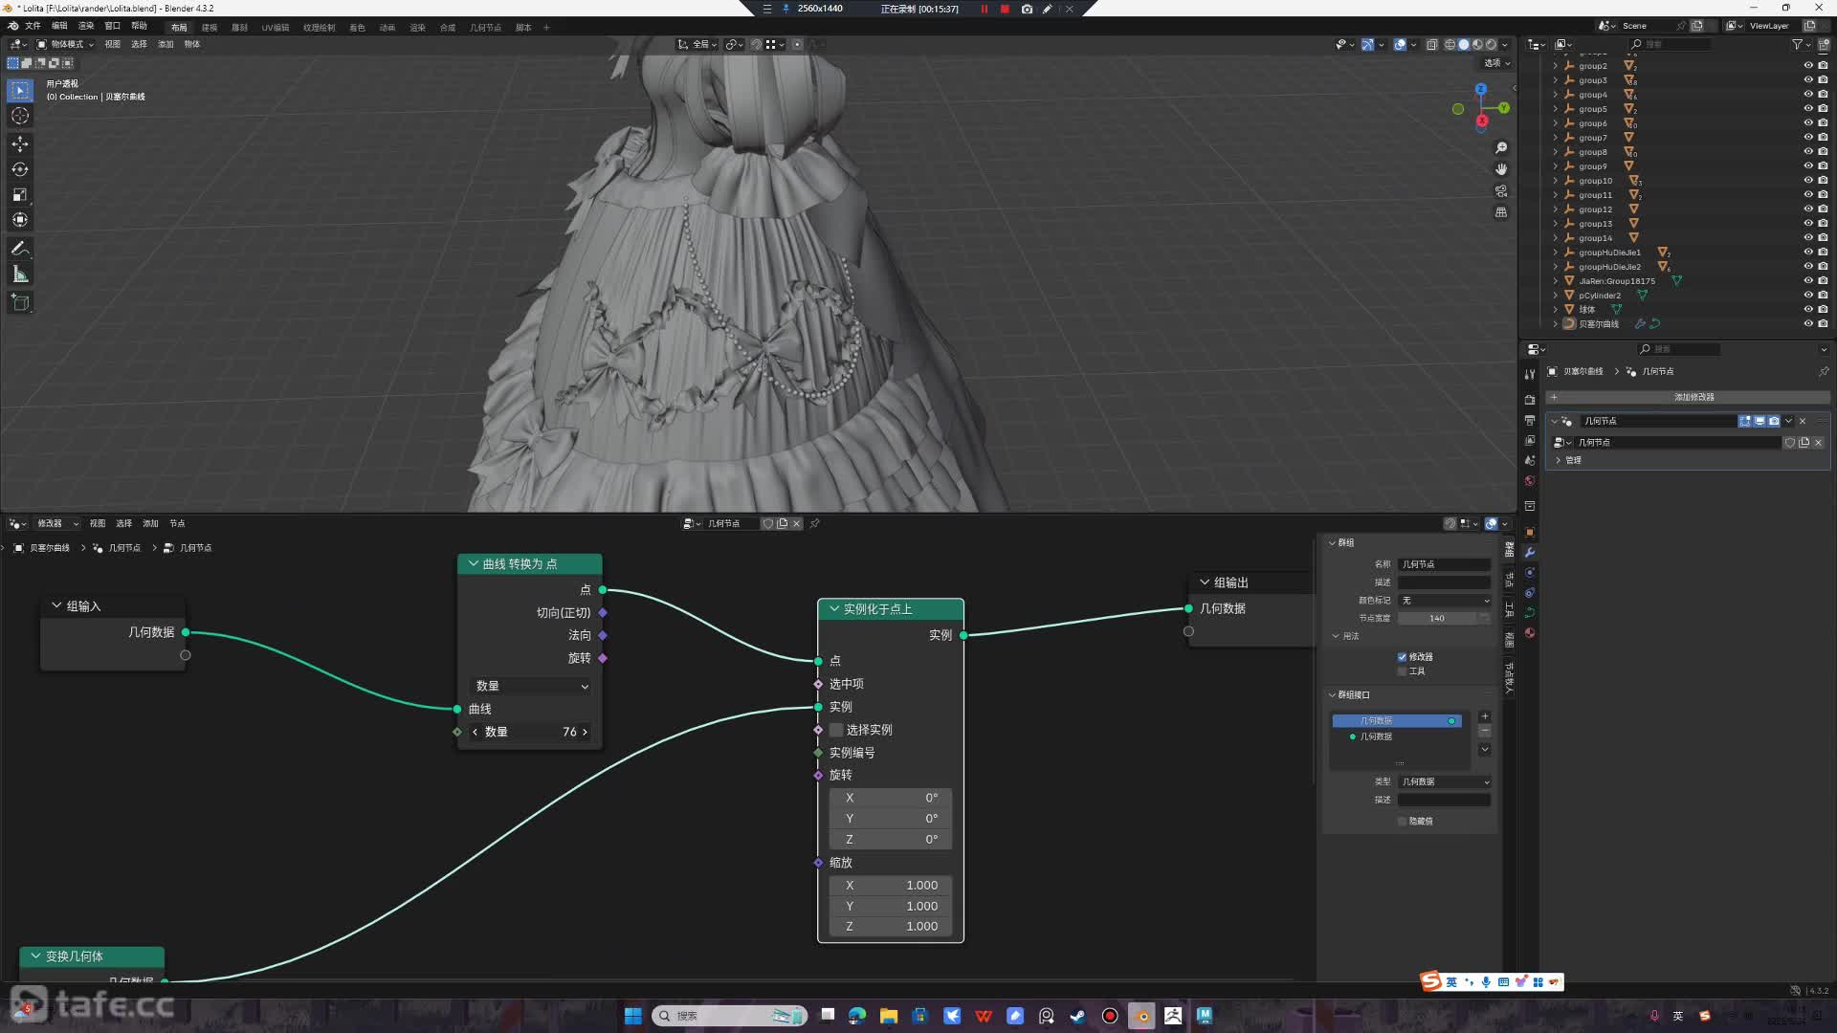Toggle camera view icon in viewport
1837x1033 pixels.
tap(1501, 191)
